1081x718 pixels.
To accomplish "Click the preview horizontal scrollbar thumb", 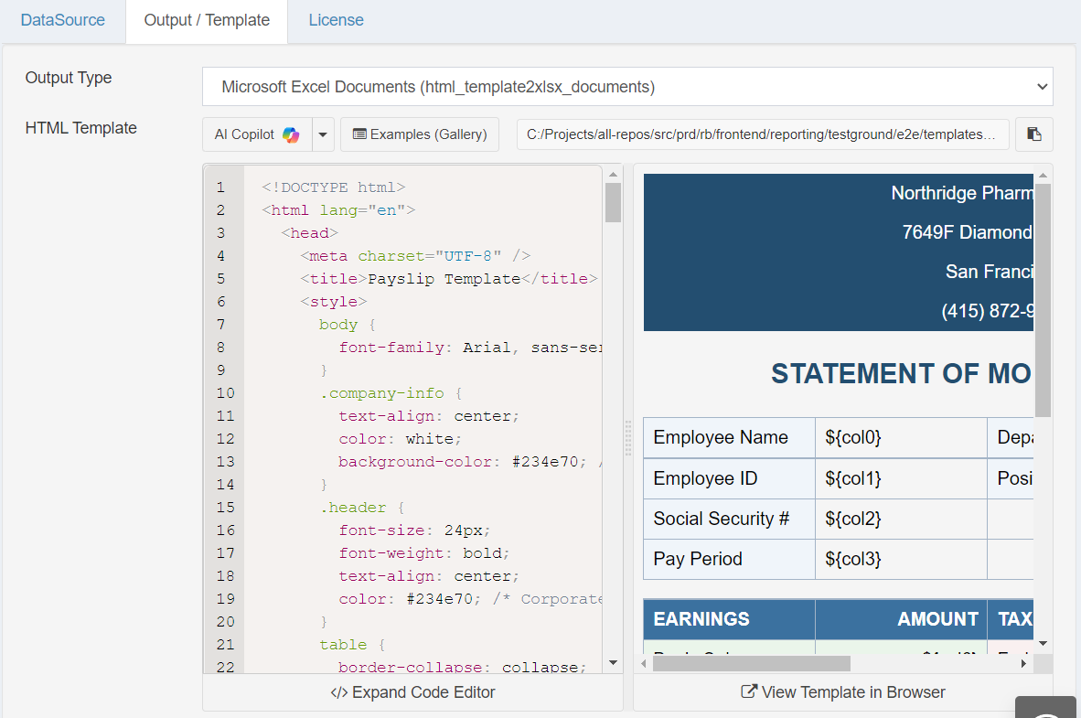I will click(x=752, y=663).
